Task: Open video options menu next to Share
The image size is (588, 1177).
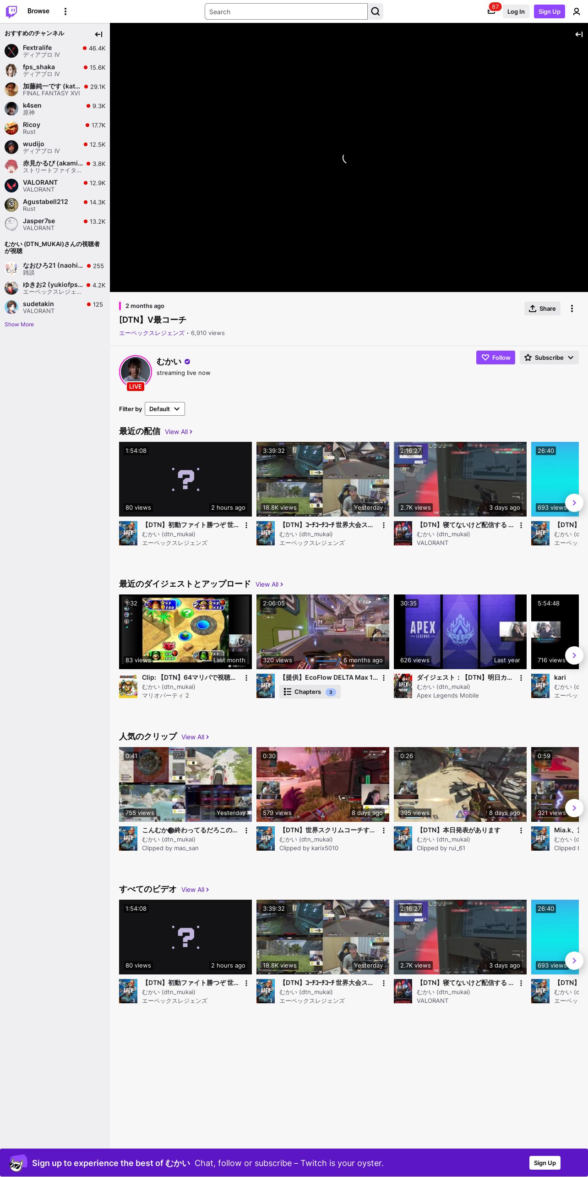Action: pos(572,308)
